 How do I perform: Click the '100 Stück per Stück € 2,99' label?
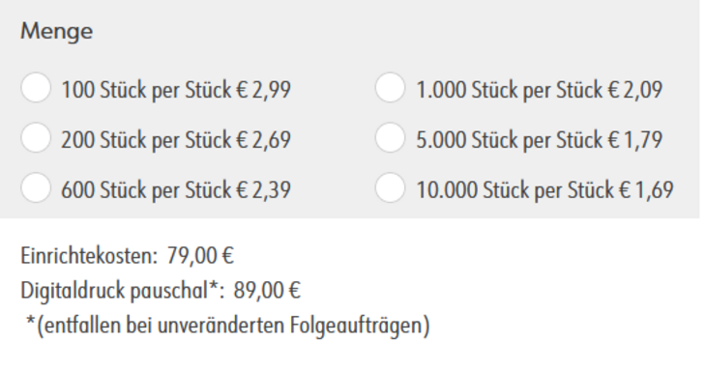coord(176,90)
